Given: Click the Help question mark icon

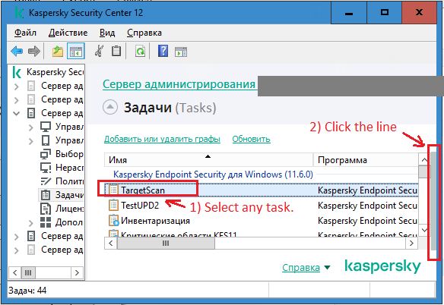Looking at the screenshot, I should point(163,51).
